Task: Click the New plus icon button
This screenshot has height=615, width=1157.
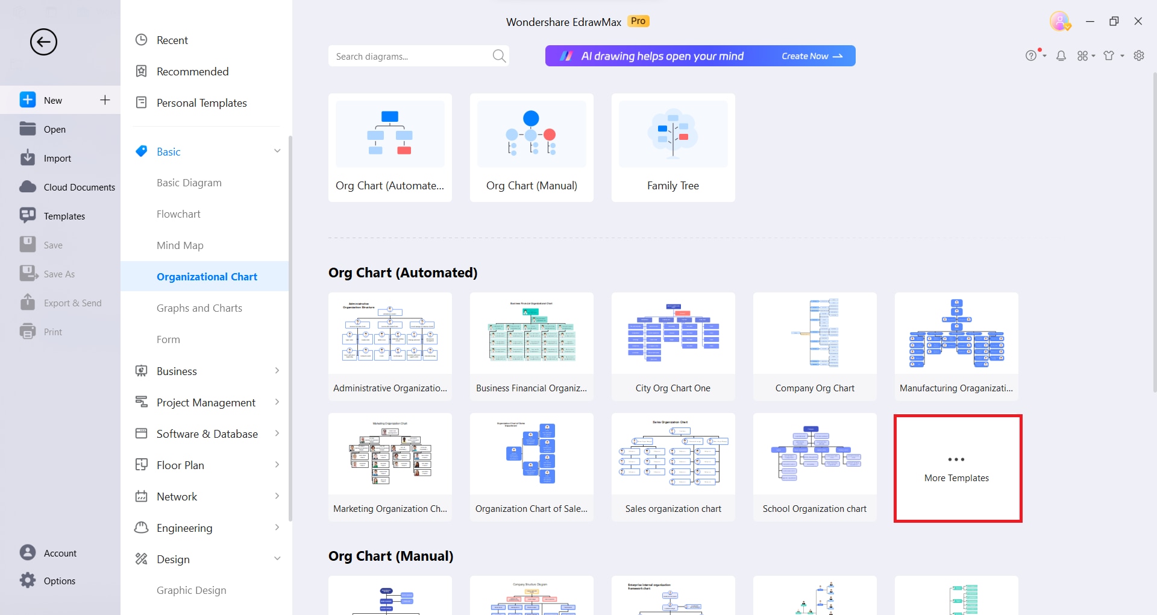Action: (x=28, y=100)
